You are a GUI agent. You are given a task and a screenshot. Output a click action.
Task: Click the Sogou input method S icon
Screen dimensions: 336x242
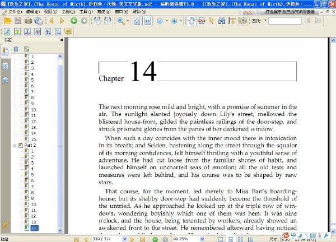pyautogui.click(x=286, y=235)
